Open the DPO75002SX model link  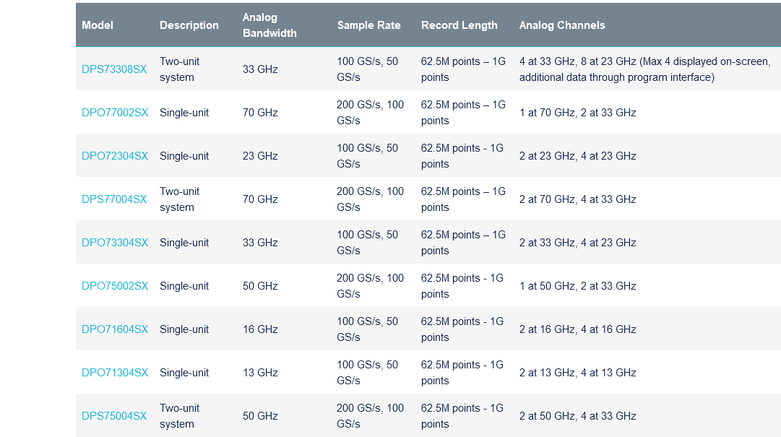(x=115, y=286)
